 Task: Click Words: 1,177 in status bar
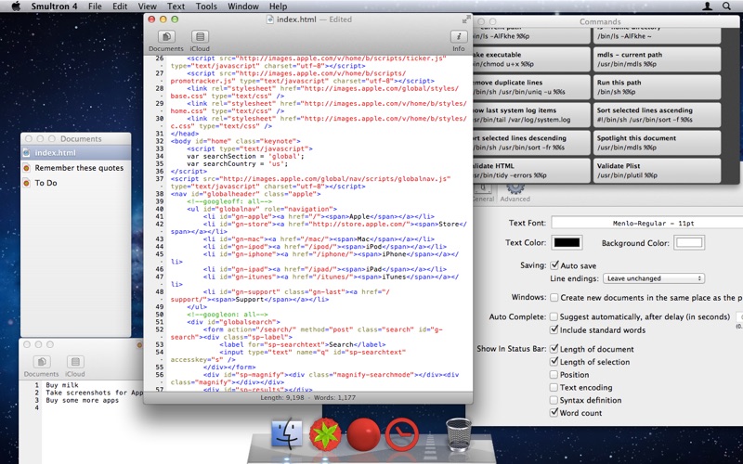point(334,398)
